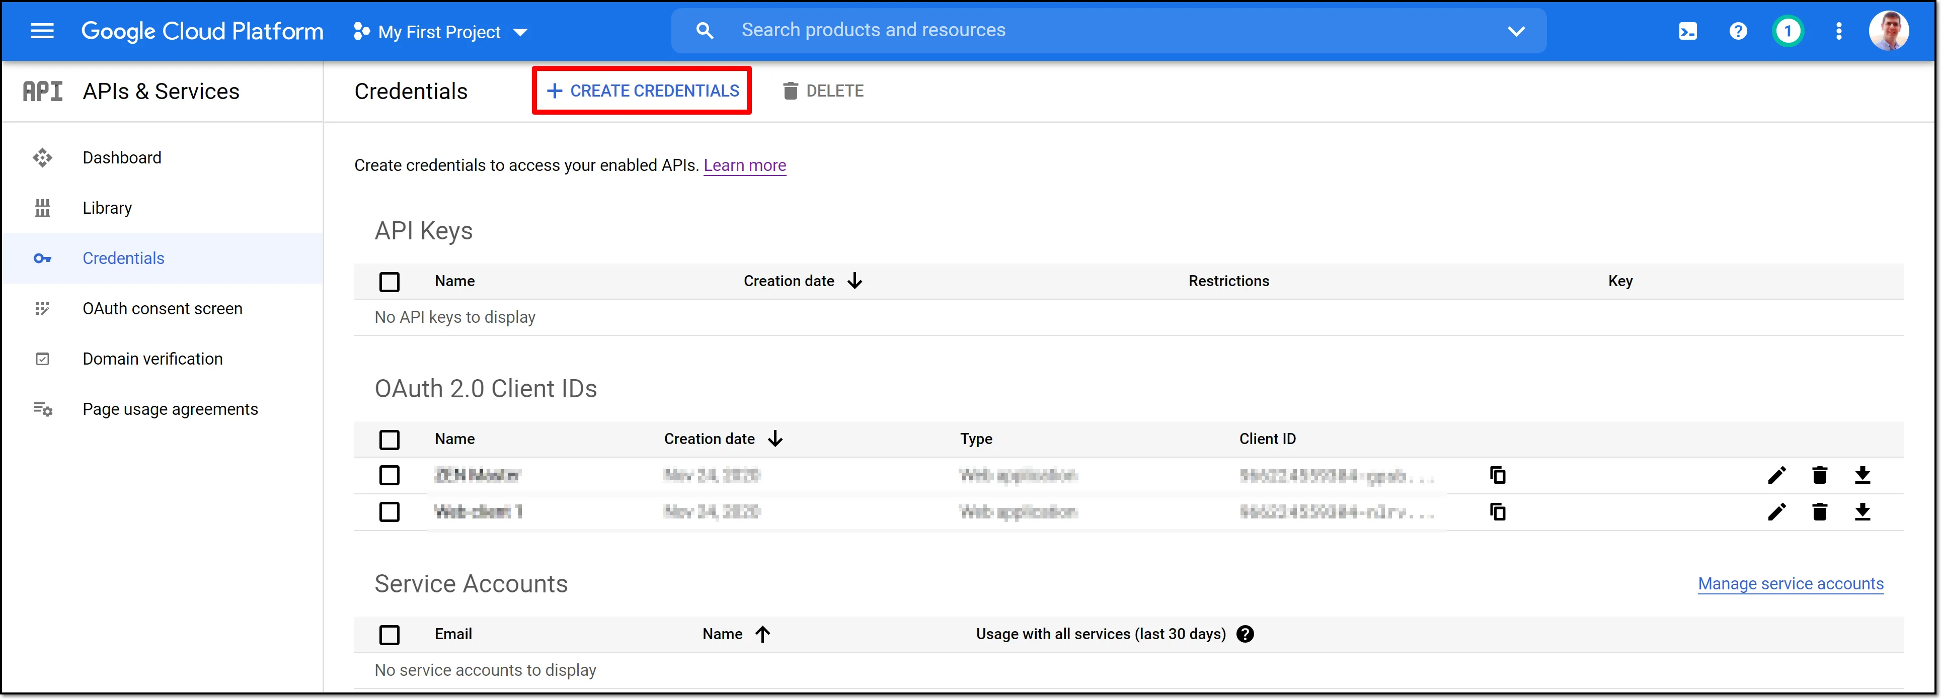Focus the Search products and resources field
The image size is (1941, 699).
(x=1108, y=30)
